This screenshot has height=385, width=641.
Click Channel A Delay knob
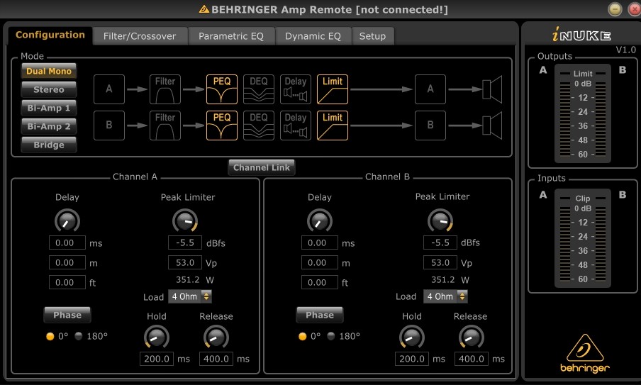[67, 221]
